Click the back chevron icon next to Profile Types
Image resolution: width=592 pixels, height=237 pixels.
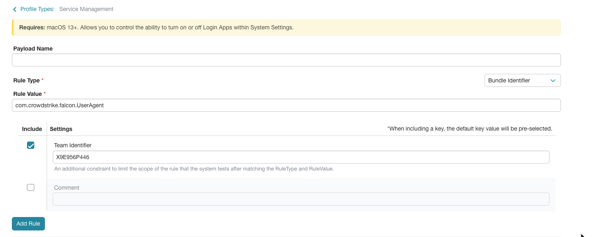click(15, 9)
